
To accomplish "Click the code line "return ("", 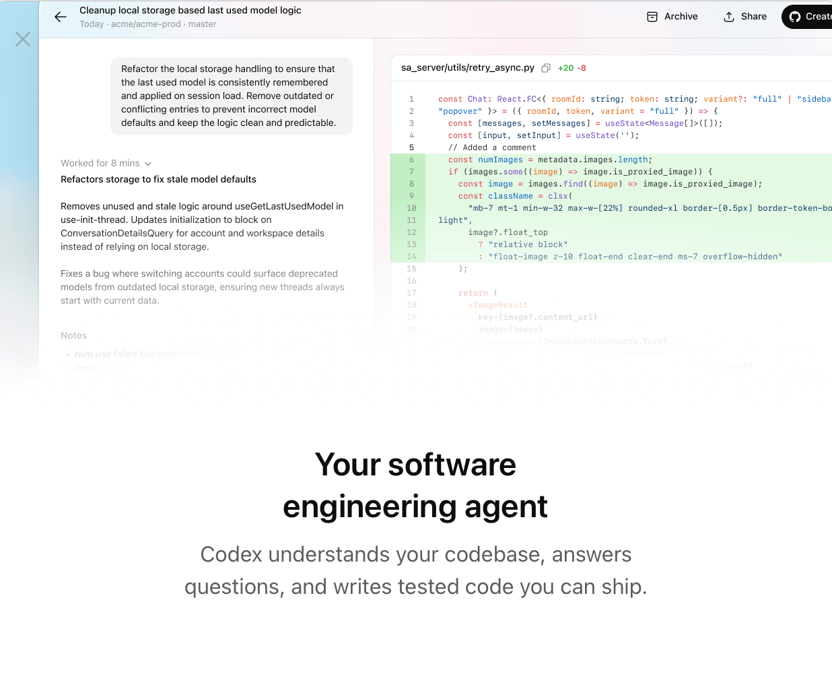I will (478, 293).
